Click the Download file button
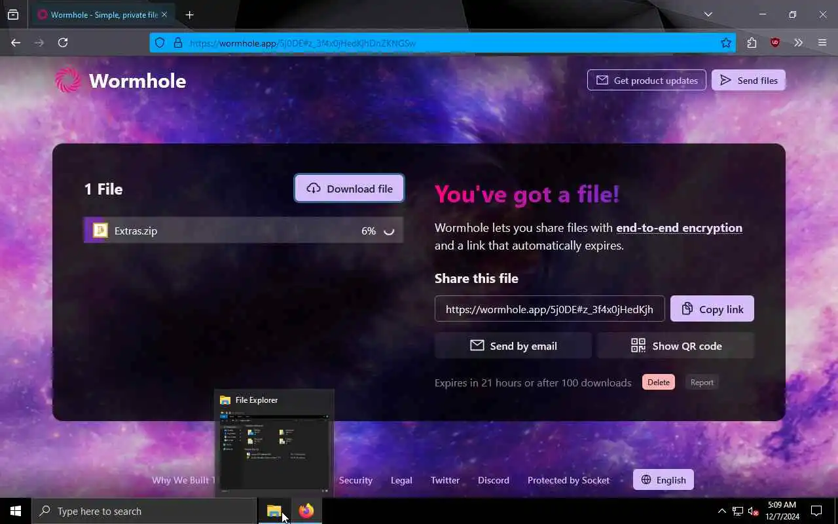The width and height of the screenshot is (838, 524). coord(349,189)
